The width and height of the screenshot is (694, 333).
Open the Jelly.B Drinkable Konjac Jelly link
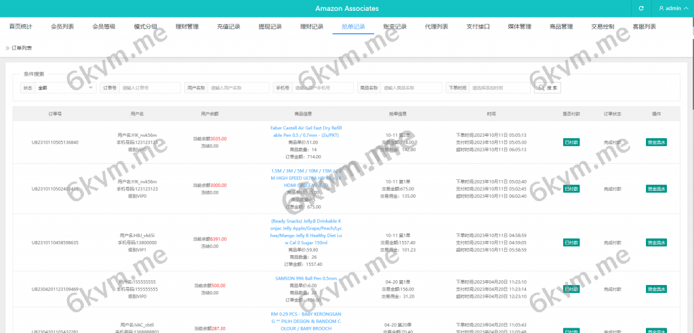point(306,231)
